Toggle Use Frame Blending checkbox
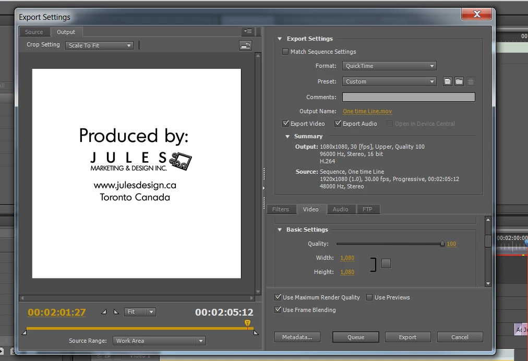This screenshot has width=528, height=361. [278, 310]
